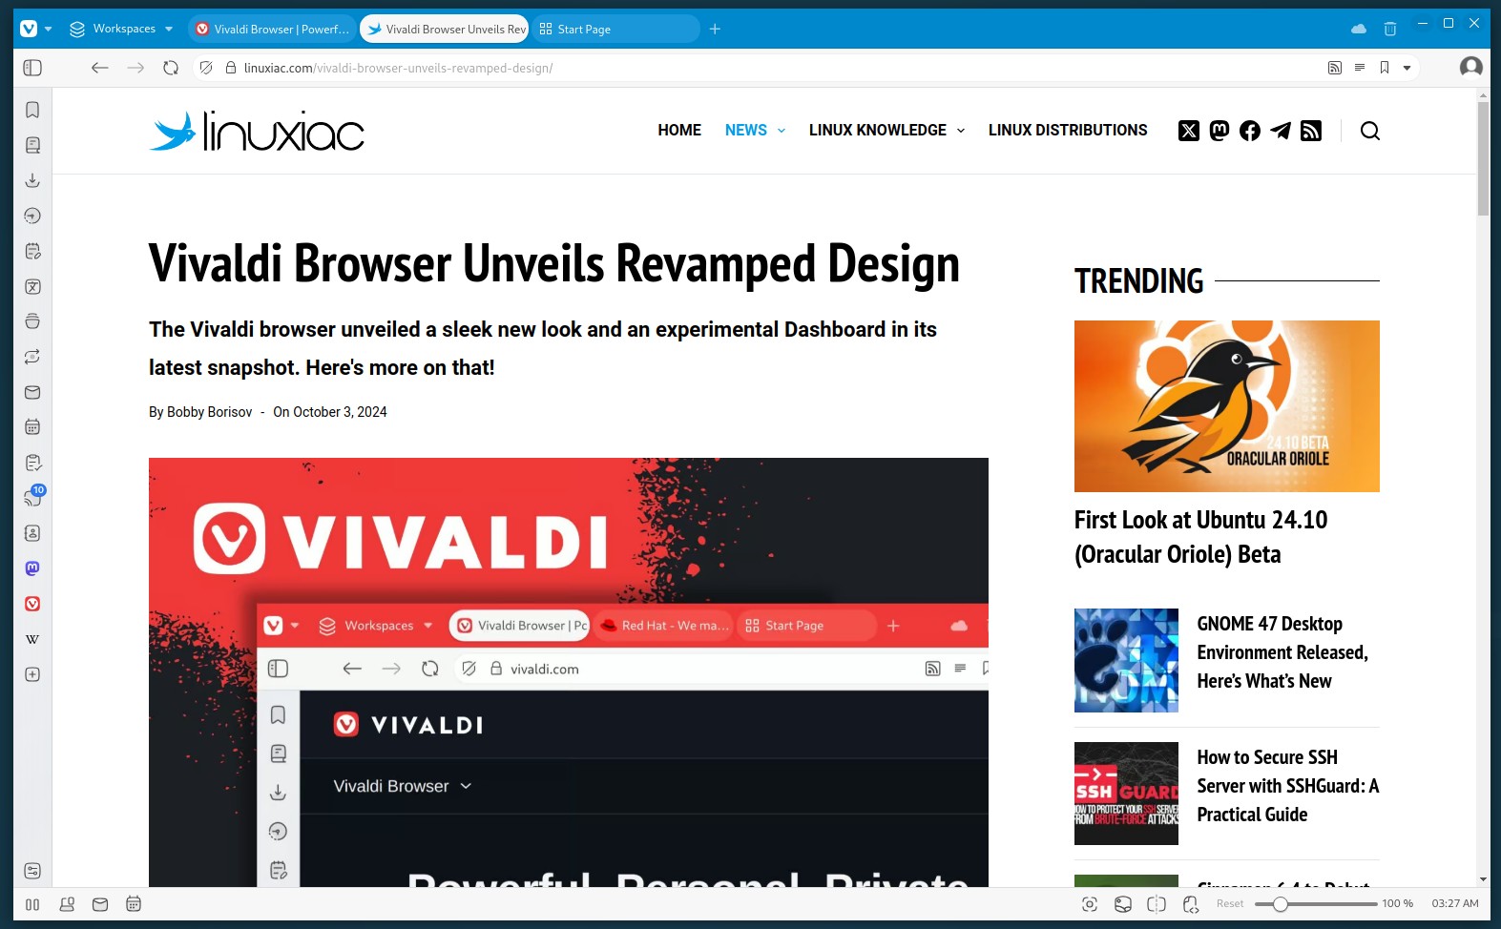Screen dimensions: 1501x929
Task: Open the user profile avatar
Action: click(1471, 67)
